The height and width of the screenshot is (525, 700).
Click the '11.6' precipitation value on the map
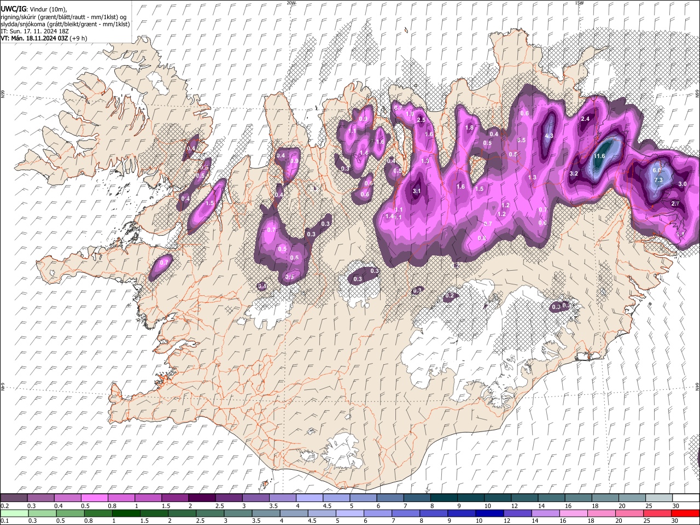tap(599, 156)
